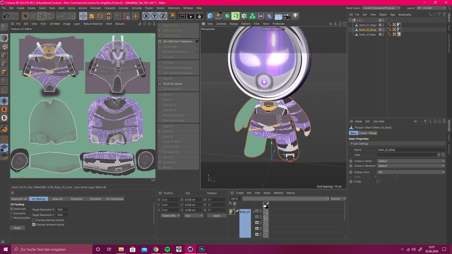
Task: Uncheck Overlap Mirrored Islands
Action: tap(34, 225)
